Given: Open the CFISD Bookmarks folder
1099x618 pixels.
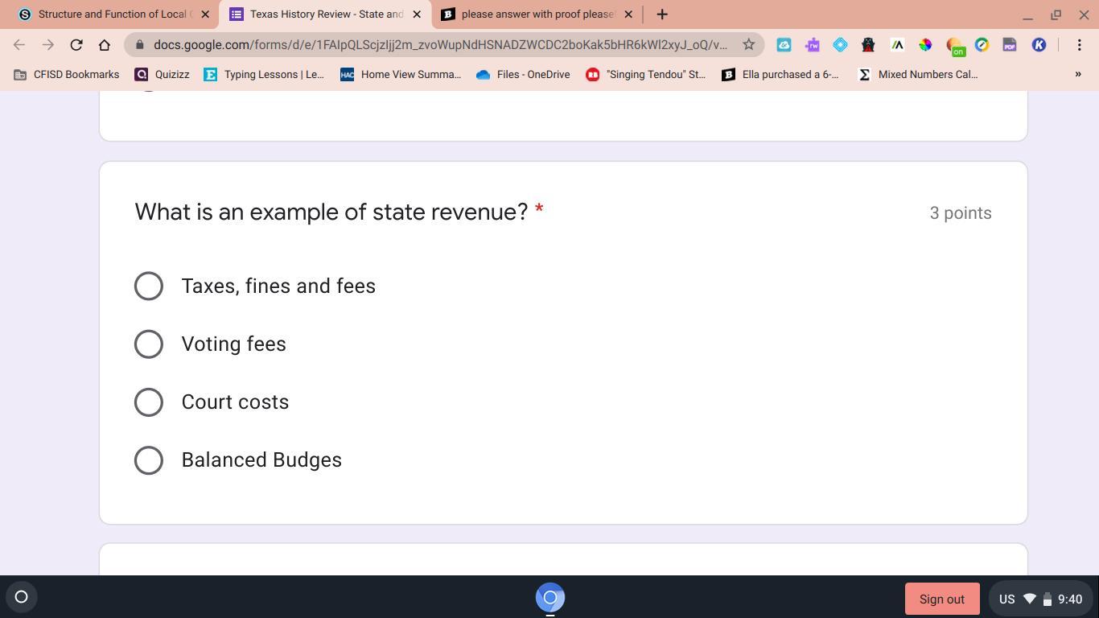Looking at the screenshot, I should (67, 74).
